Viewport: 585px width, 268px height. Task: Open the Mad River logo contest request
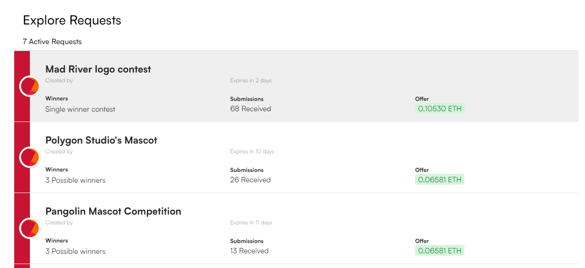click(98, 70)
